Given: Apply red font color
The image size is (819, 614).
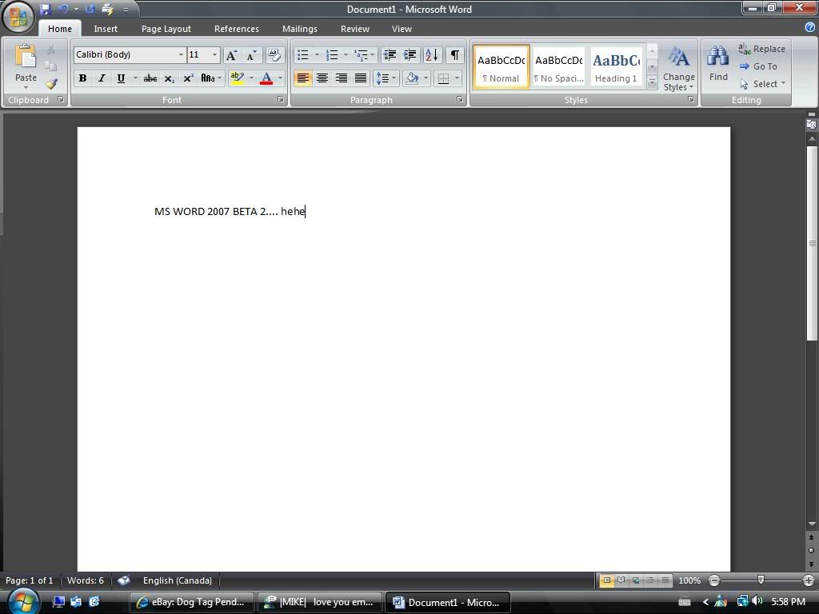Looking at the screenshot, I should point(266,78).
